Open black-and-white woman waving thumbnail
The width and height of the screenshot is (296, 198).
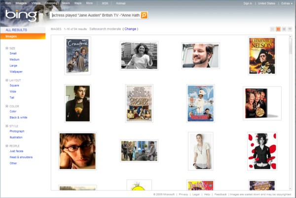[139, 56]
